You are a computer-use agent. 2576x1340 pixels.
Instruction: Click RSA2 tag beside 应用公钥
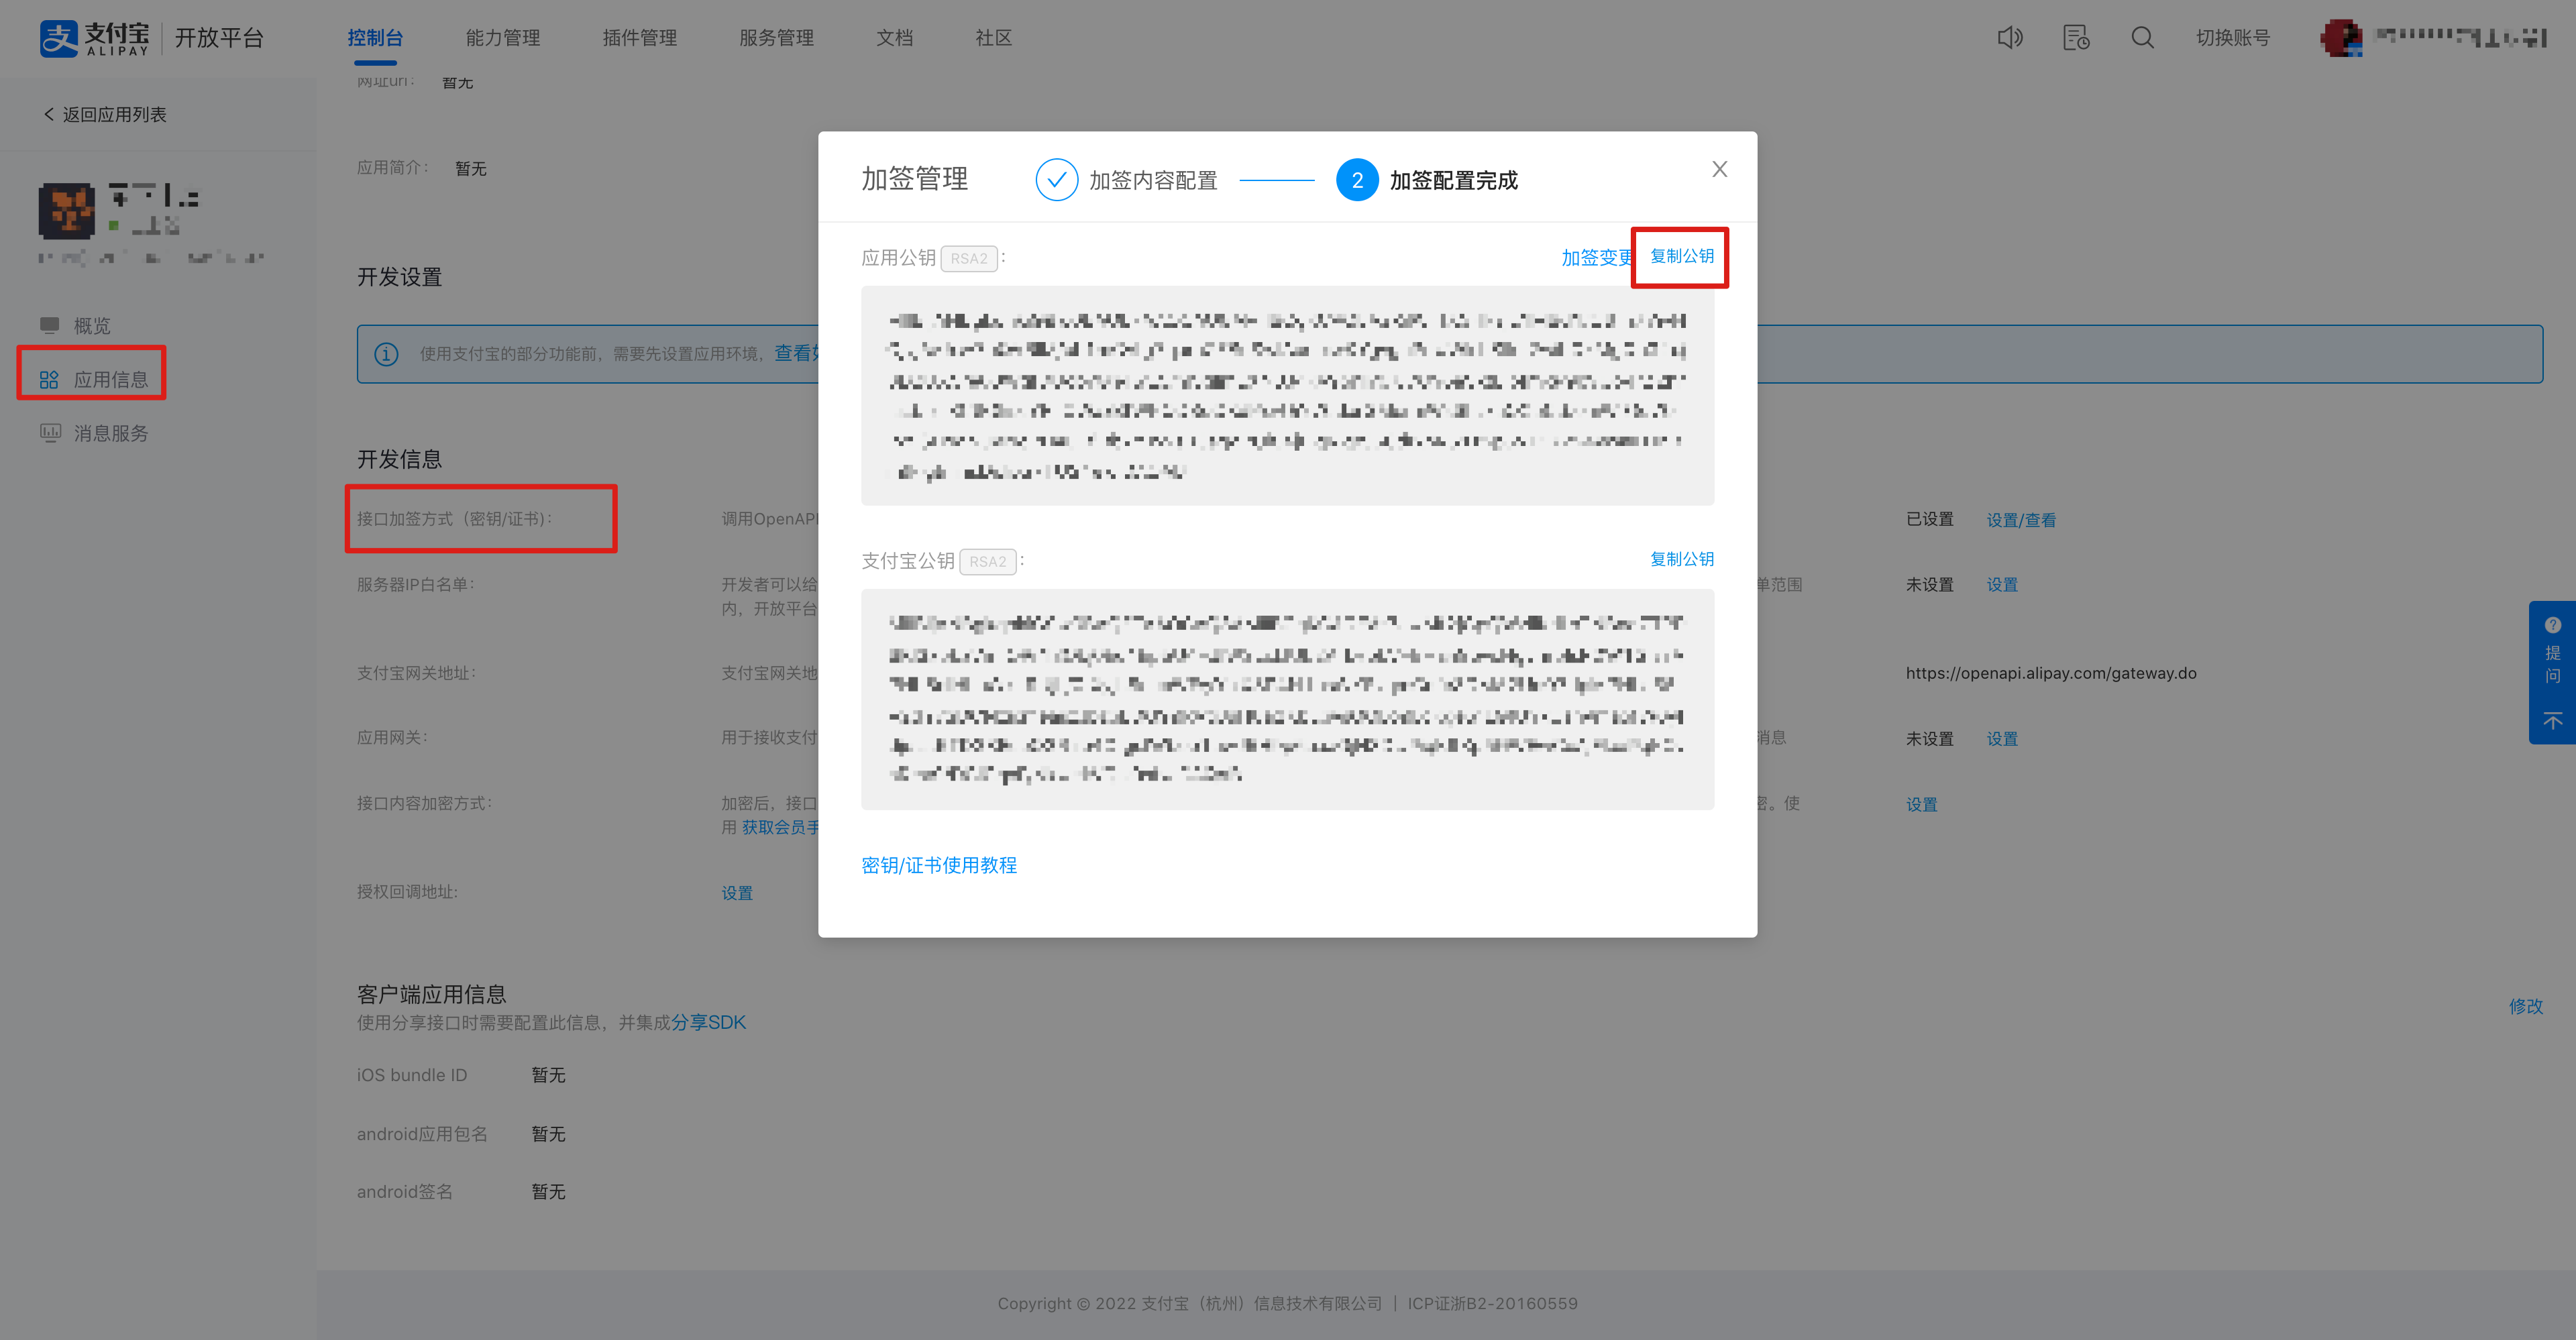(x=968, y=259)
